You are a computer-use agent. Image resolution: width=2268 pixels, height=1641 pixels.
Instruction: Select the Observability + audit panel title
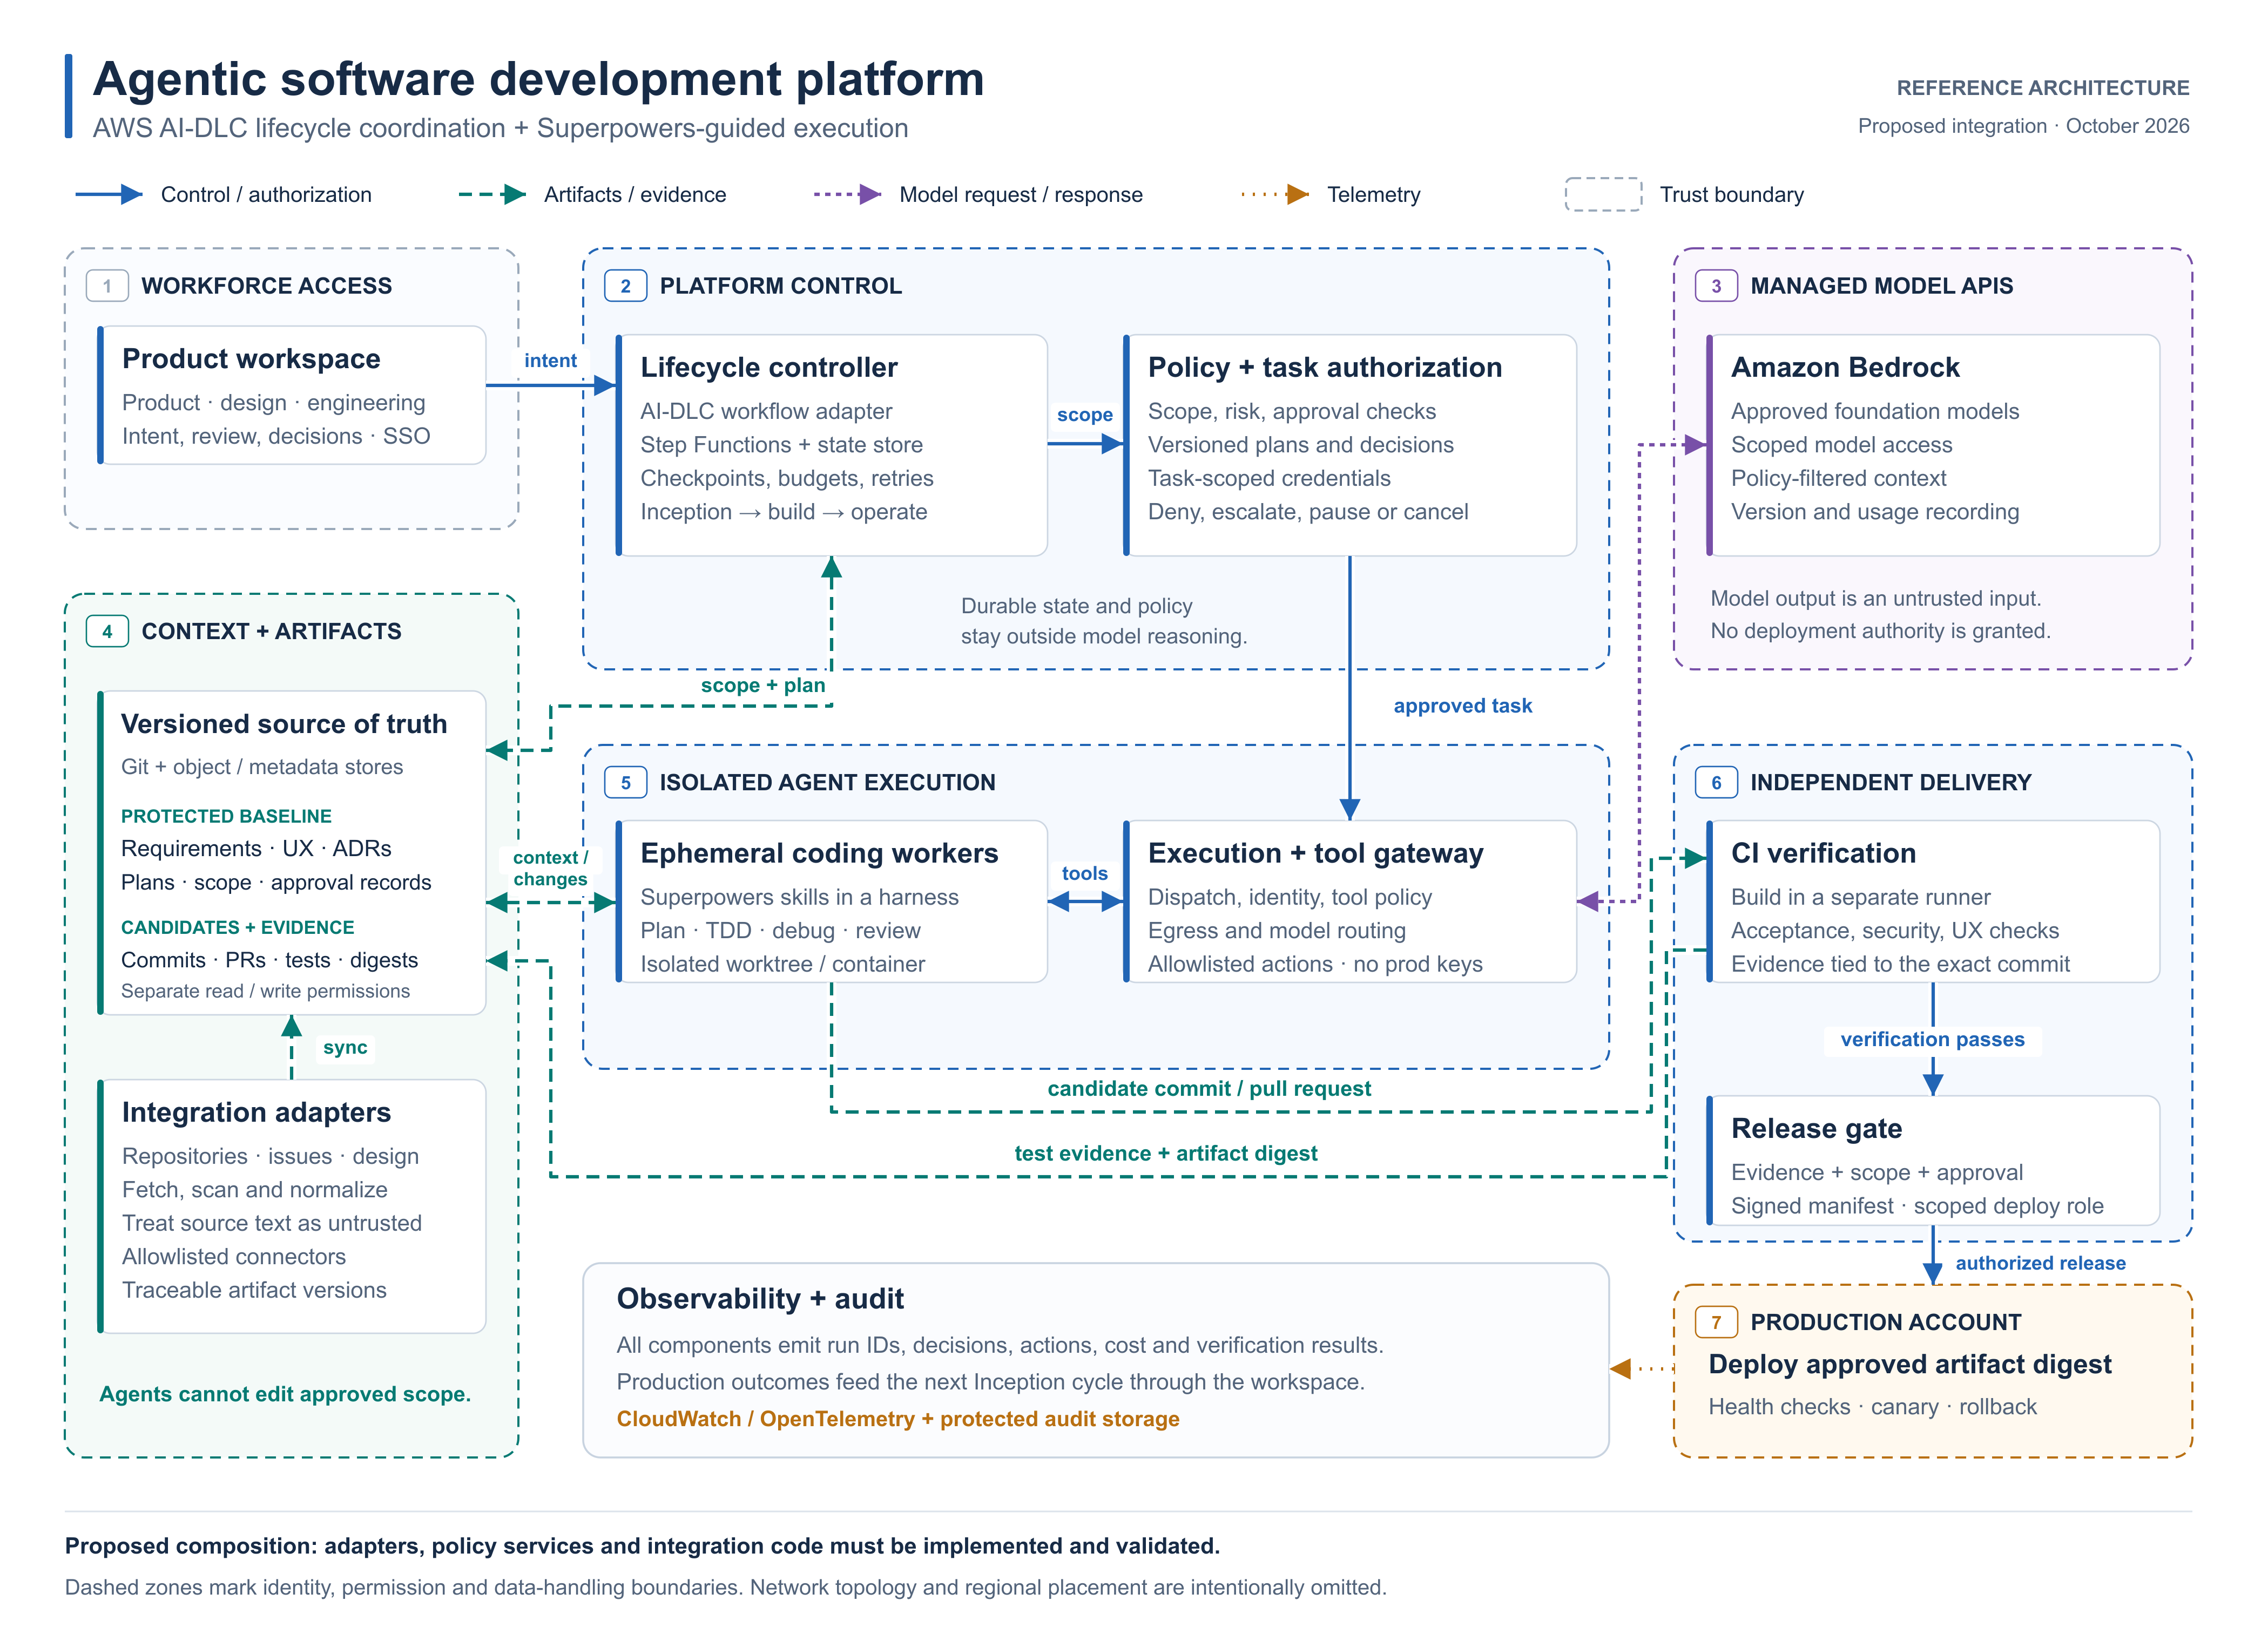tap(760, 1299)
